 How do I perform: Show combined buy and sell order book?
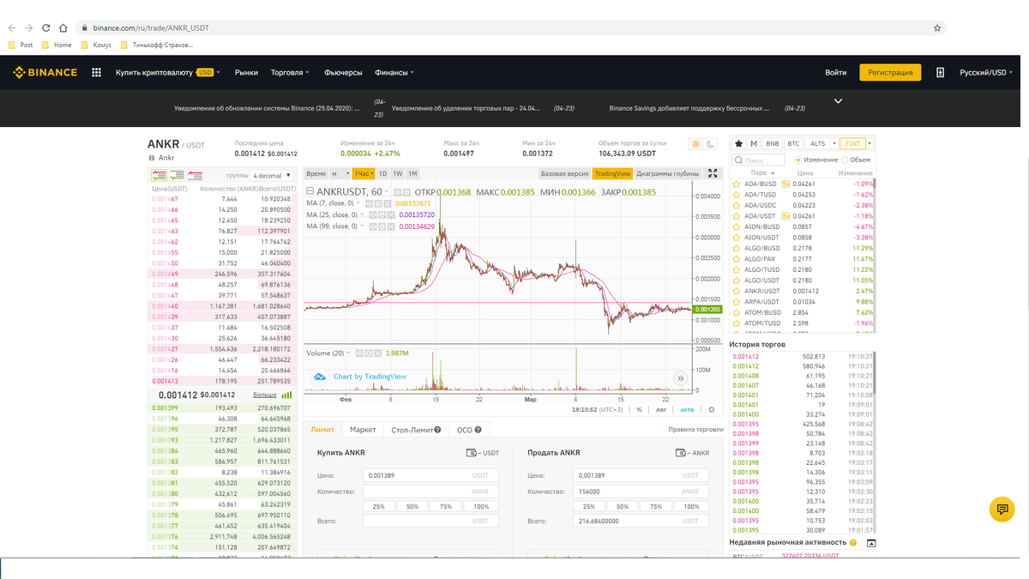coord(159,175)
